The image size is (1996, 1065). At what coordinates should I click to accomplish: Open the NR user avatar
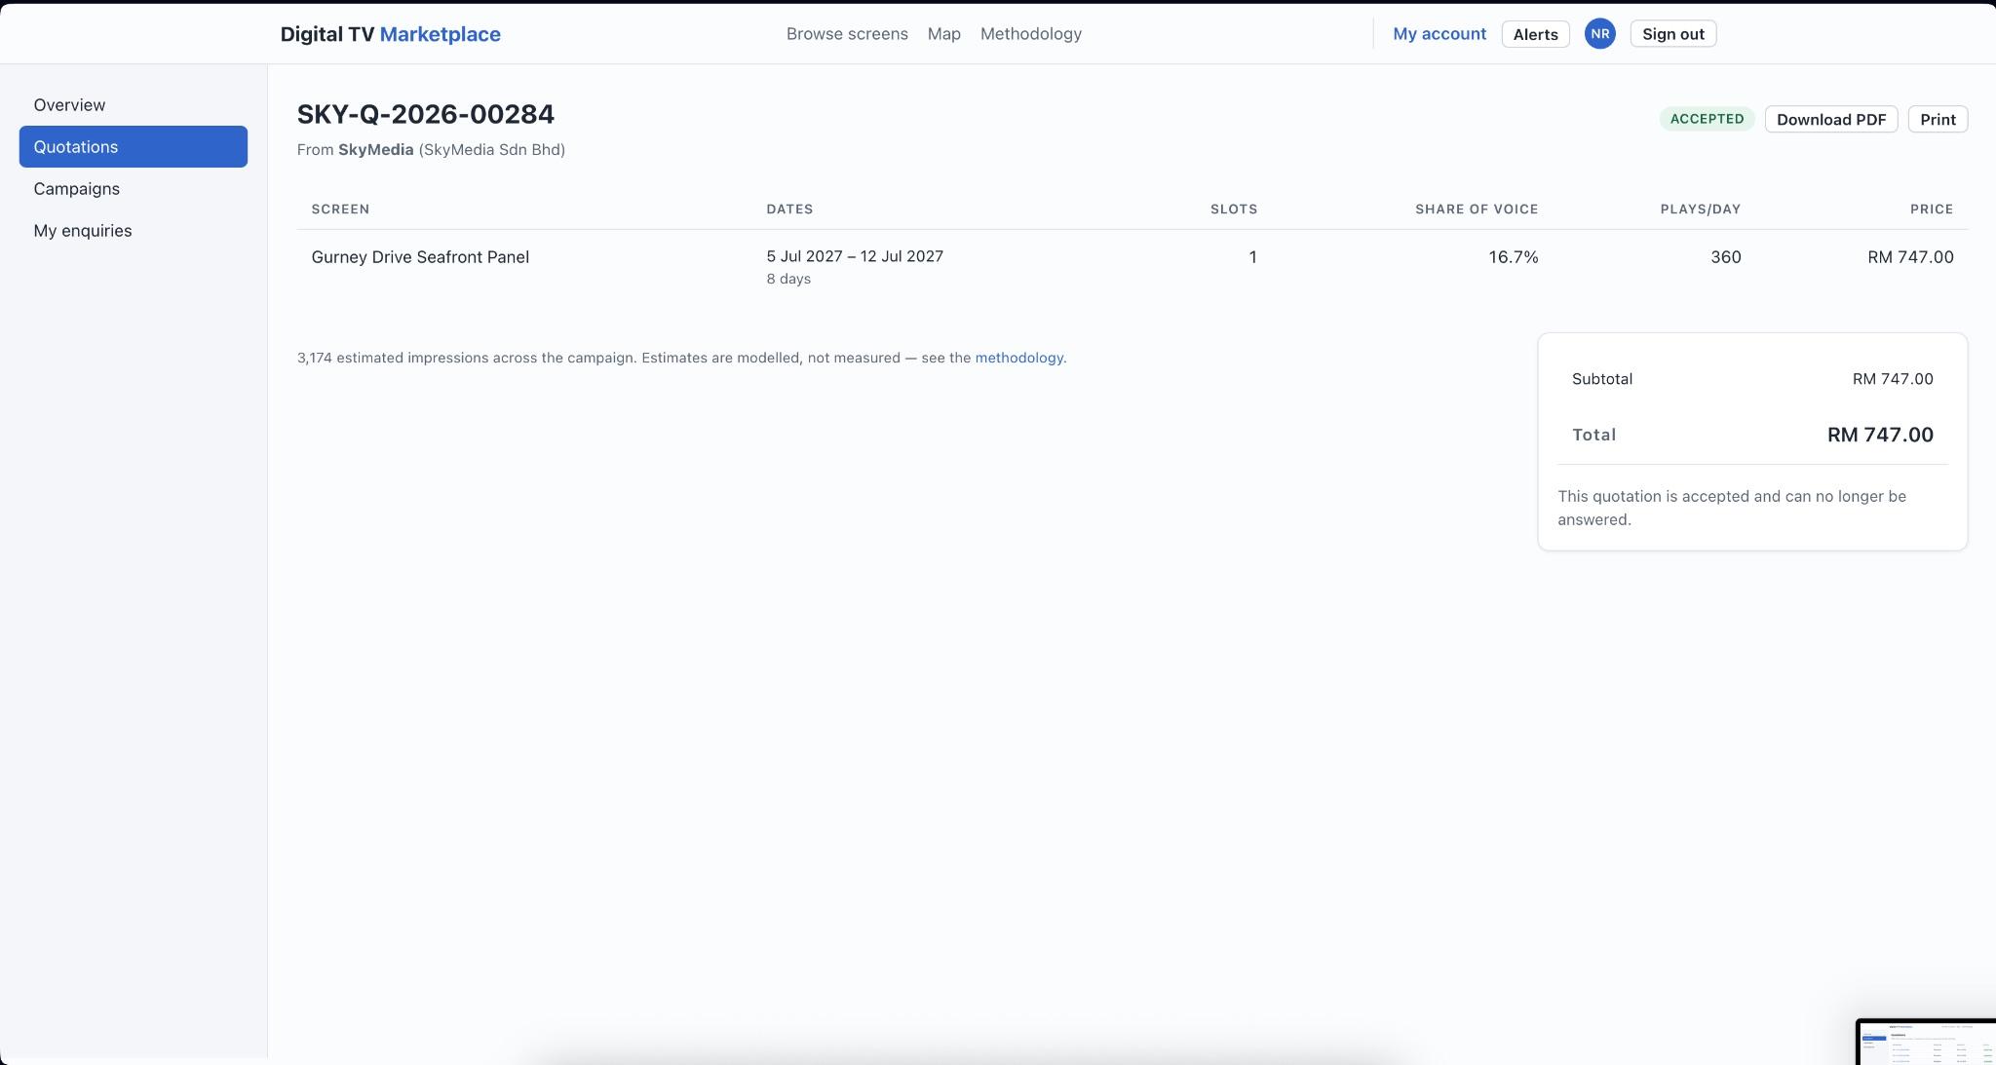pos(1599,34)
